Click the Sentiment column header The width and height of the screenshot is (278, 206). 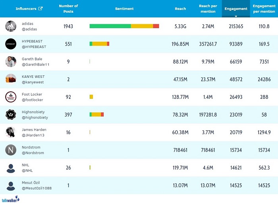tap(124, 9)
